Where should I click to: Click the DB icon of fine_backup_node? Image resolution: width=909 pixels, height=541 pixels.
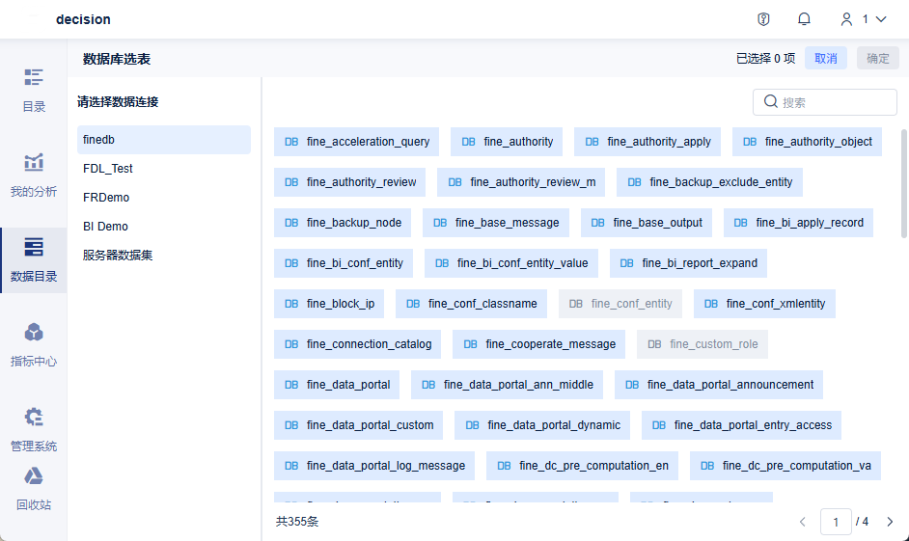coord(291,223)
